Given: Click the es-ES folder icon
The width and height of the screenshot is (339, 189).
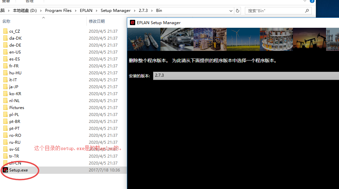Looking at the screenshot, I should click(5, 59).
